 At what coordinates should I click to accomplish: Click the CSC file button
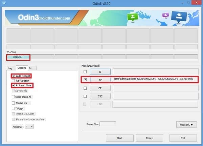coord(100,96)
